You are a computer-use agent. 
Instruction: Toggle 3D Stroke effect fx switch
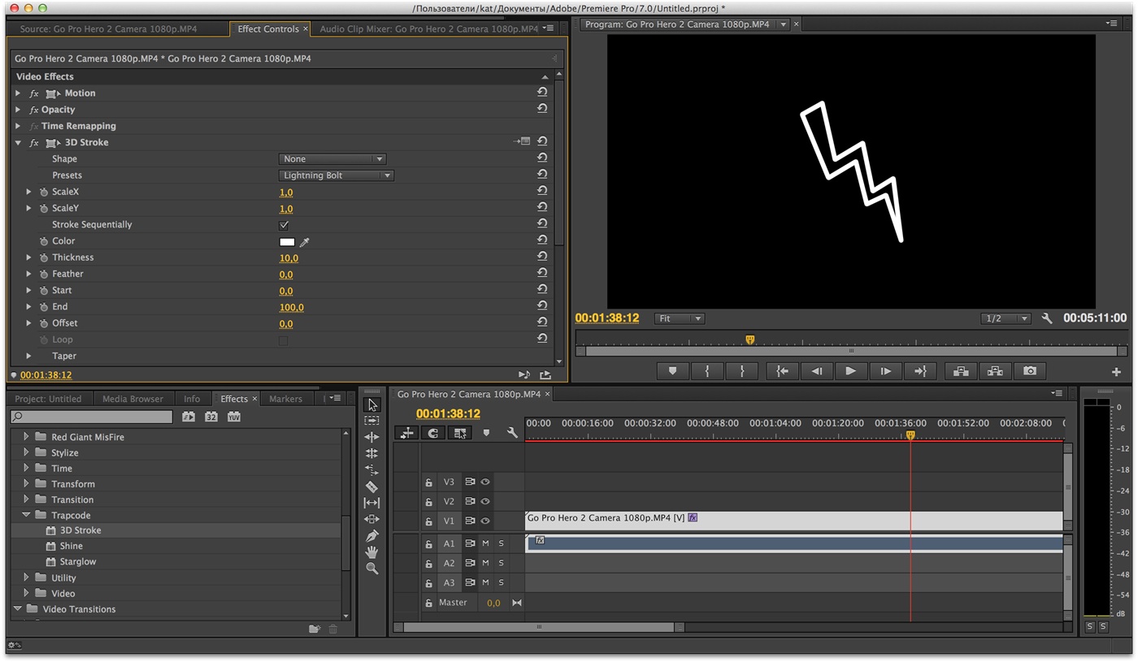pos(34,142)
